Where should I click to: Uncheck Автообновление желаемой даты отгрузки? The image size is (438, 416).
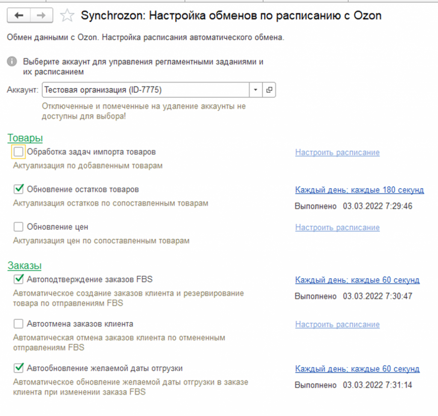pyautogui.click(x=18, y=368)
